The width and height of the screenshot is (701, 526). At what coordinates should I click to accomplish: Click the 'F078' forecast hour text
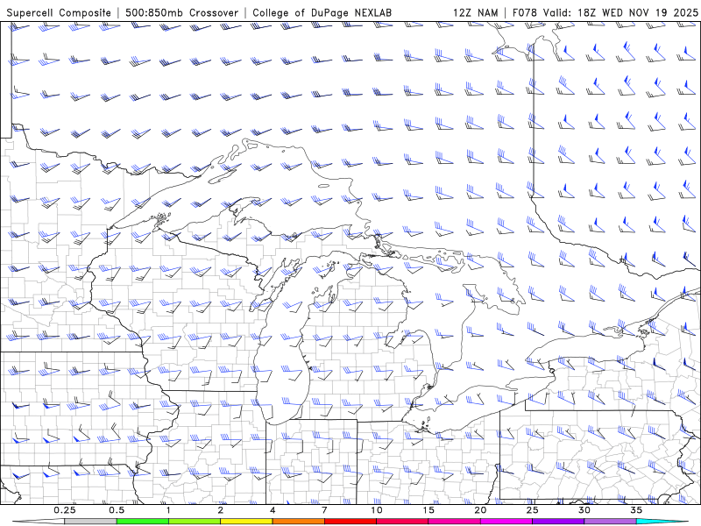coord(526,12)
